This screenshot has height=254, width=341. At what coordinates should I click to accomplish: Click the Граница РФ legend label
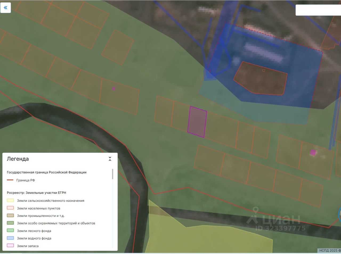(26, 180)
